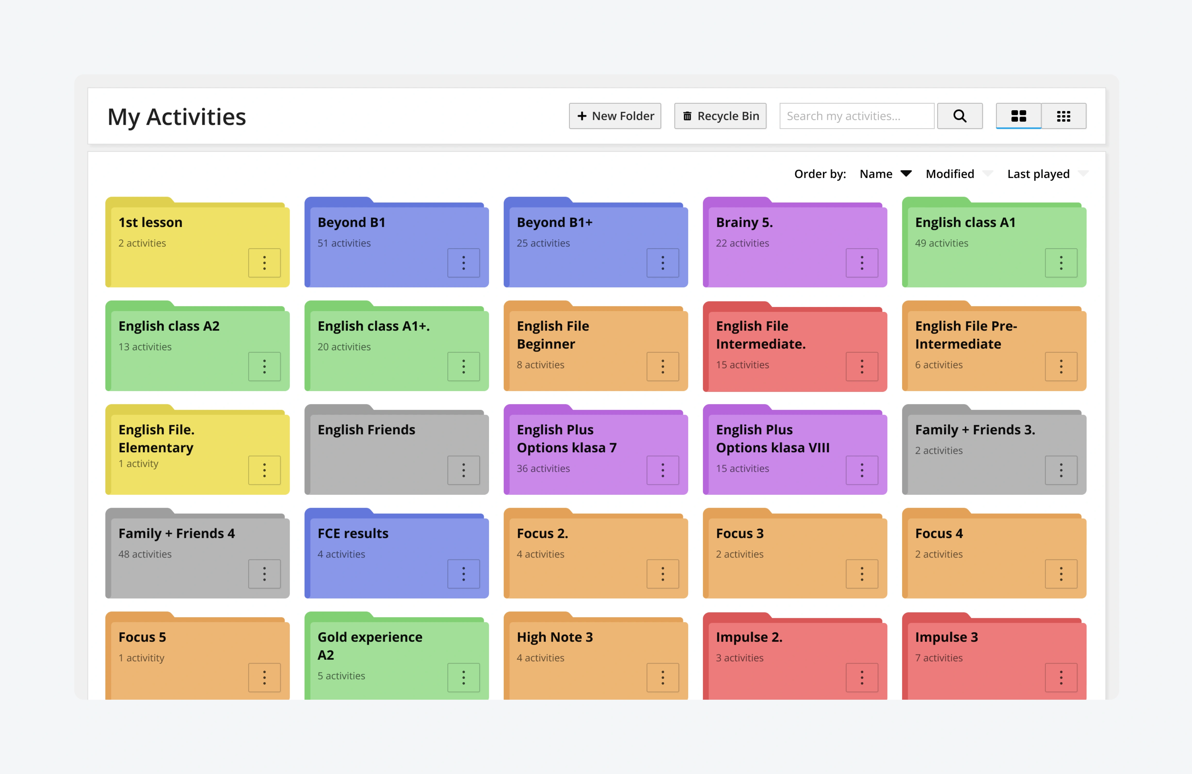Open the High Note 3 folder
Image resolution: width=1192 pixels, height=774 pixels.
(x=595, y=655)
